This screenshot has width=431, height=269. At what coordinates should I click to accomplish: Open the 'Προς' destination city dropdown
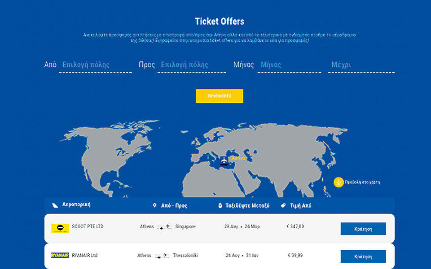193,65
